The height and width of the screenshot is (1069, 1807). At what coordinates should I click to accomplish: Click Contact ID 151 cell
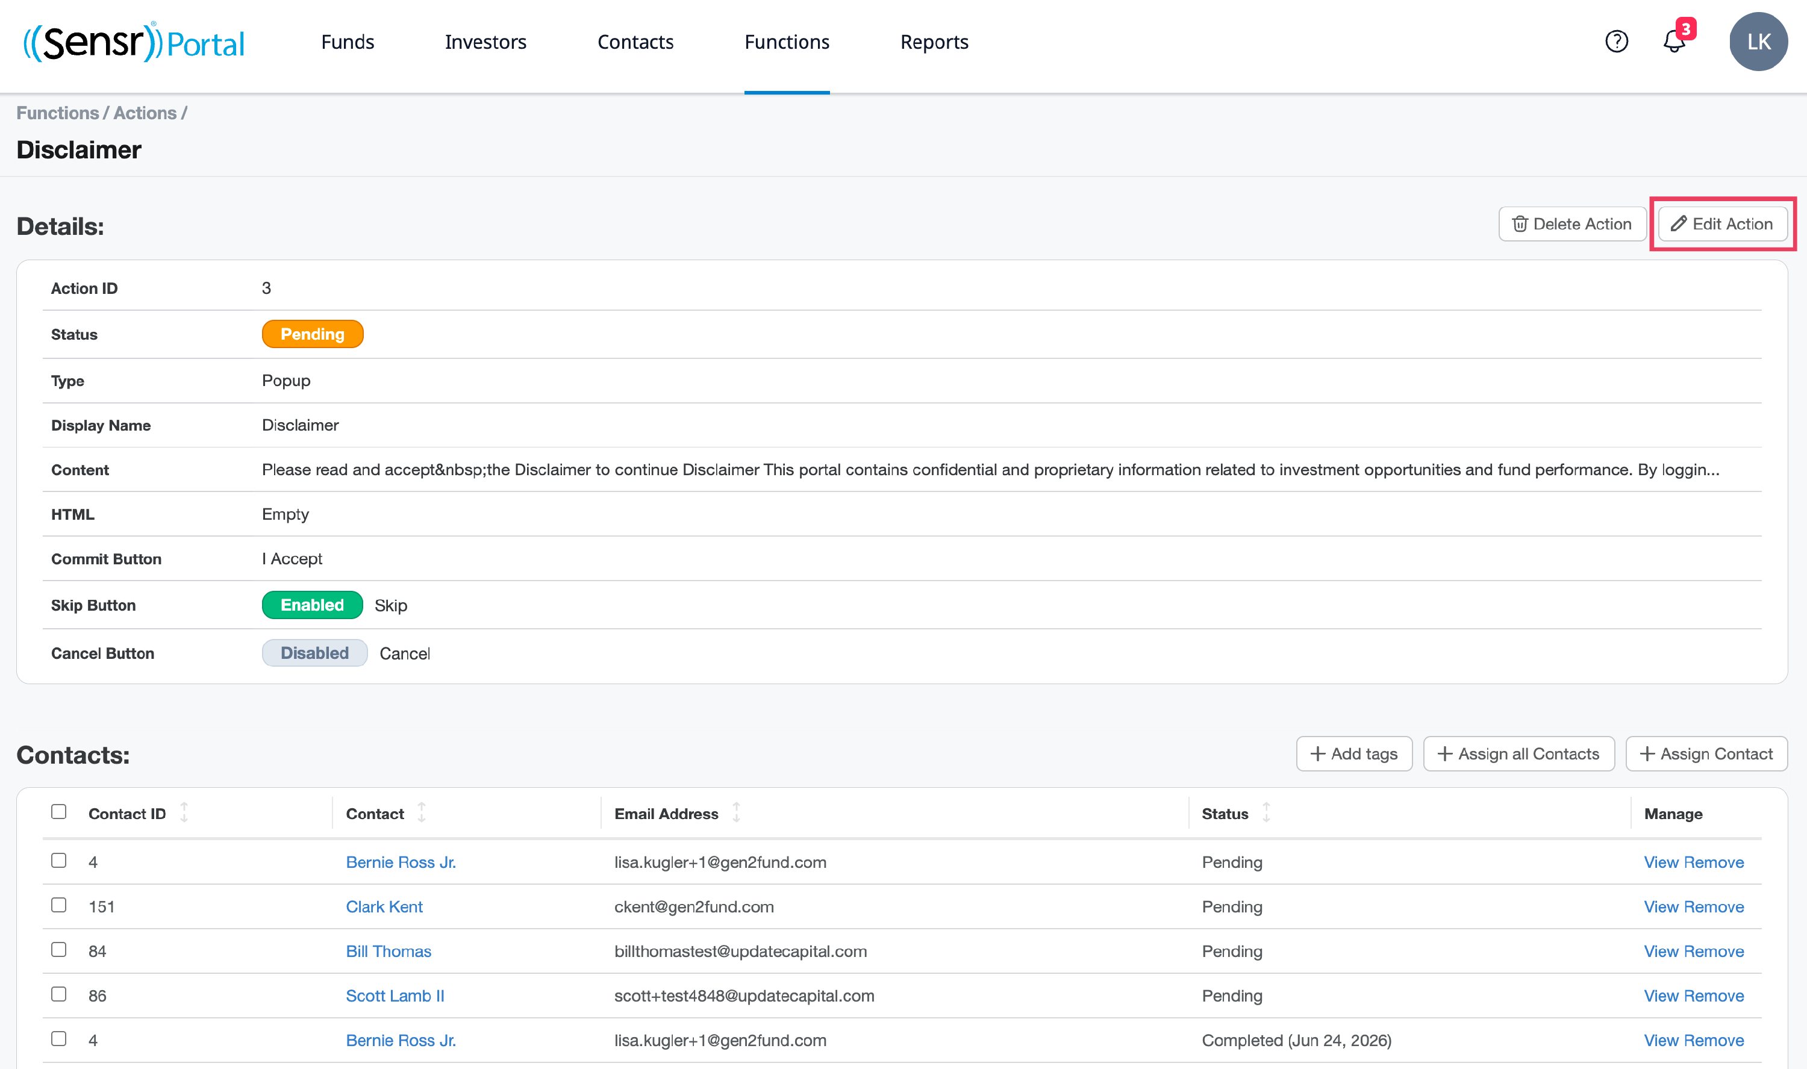[x=102, y=907]
